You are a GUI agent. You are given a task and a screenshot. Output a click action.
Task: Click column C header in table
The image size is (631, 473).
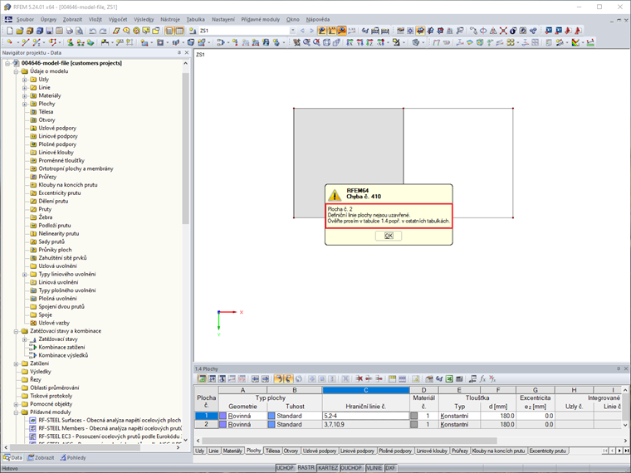tap(366, 390)
